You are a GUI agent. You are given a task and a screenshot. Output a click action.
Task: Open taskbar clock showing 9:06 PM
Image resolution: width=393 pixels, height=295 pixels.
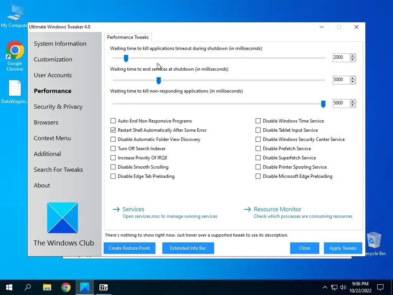[x=360, y=287]
